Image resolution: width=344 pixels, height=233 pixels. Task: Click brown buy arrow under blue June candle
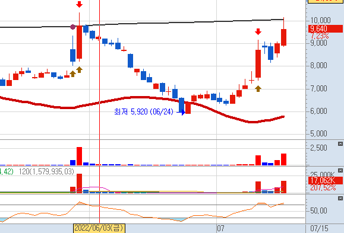pos(72,74)
